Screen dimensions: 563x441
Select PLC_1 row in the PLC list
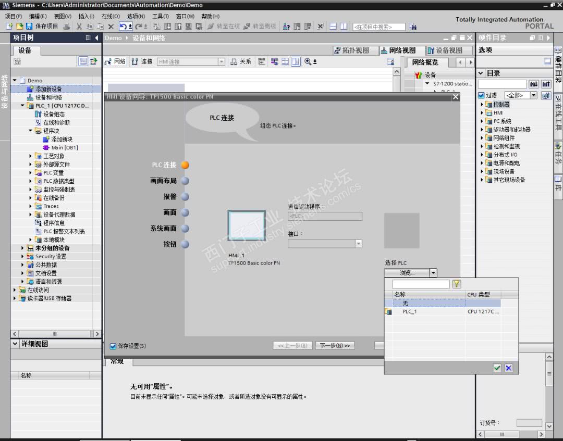(x=410, y=311)
